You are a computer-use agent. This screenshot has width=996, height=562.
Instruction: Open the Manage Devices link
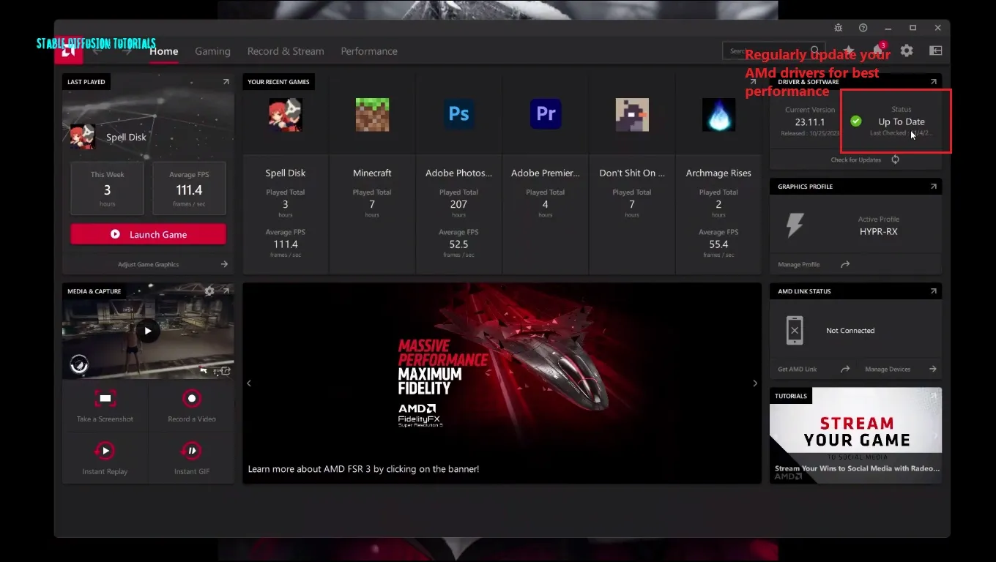888,369
